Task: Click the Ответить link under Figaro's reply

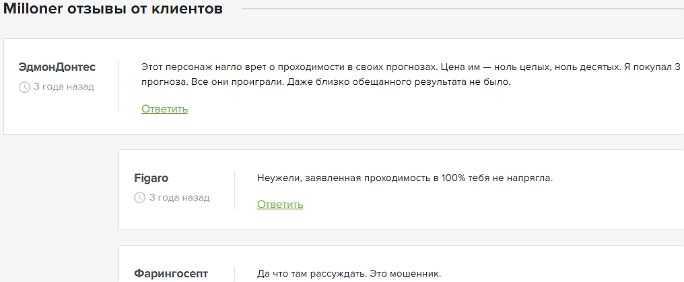Action: 280,205
